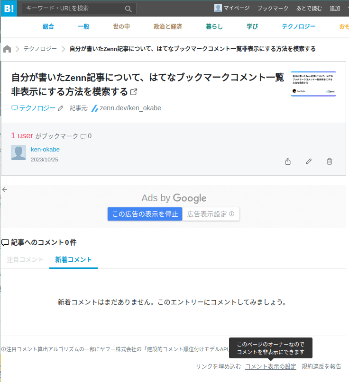Viewport: 349px width, 382px height.
Task: Open the ken-okabe username link
Action: [45, 149]
